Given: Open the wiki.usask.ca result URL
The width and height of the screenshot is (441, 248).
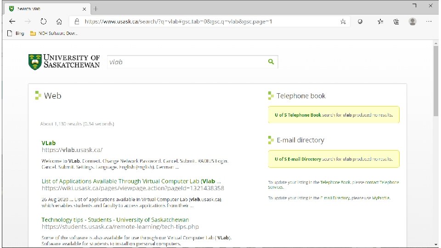Looking at the screenshot, I should [x=133, y=188].
